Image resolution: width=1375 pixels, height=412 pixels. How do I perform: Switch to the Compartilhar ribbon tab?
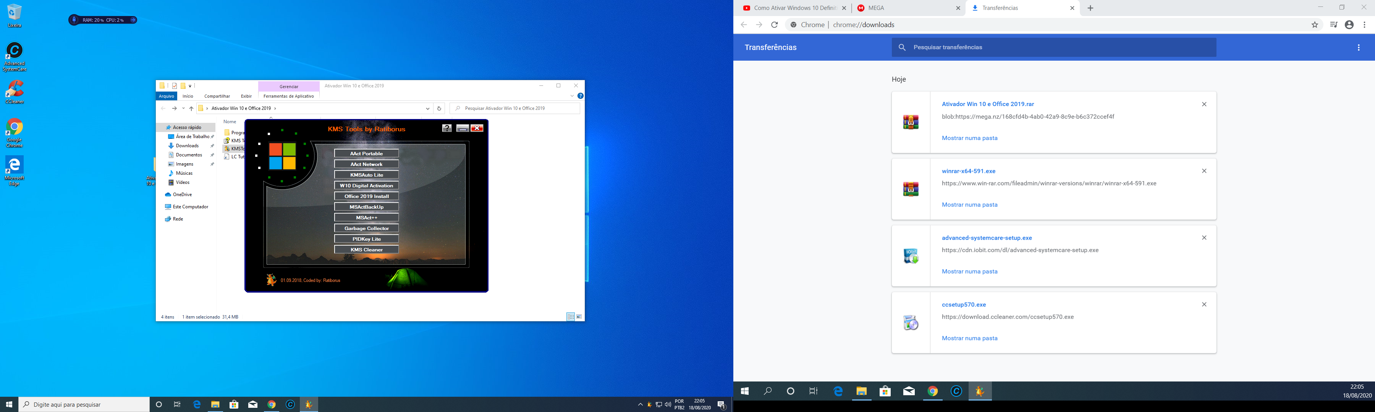(x=217, y=96)
